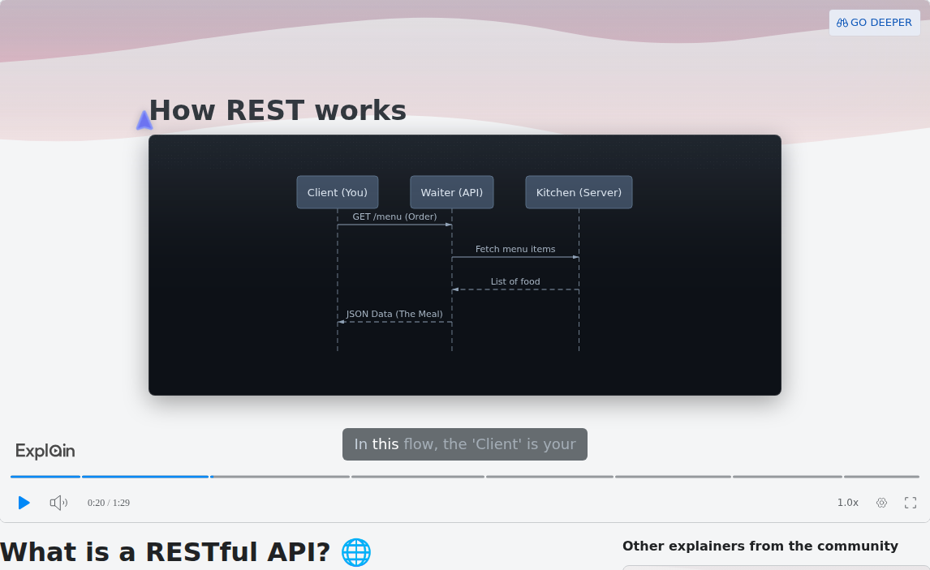Jump to the third segment of the progress bar
The width and height of the screenshot is (930, 570).
(280, 477)
